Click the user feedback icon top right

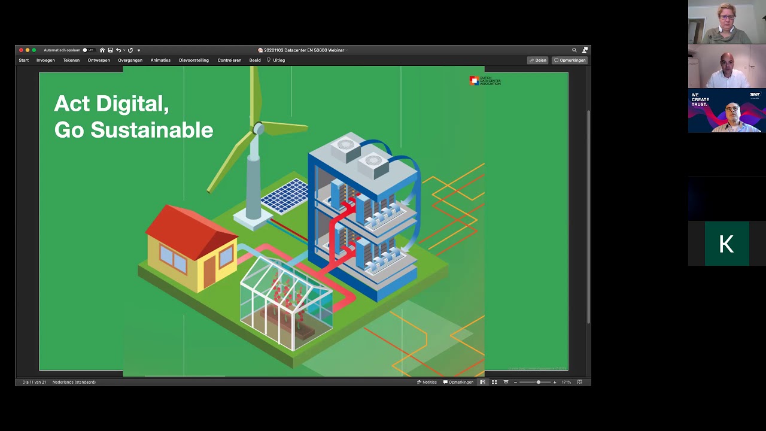pos(585,50)
